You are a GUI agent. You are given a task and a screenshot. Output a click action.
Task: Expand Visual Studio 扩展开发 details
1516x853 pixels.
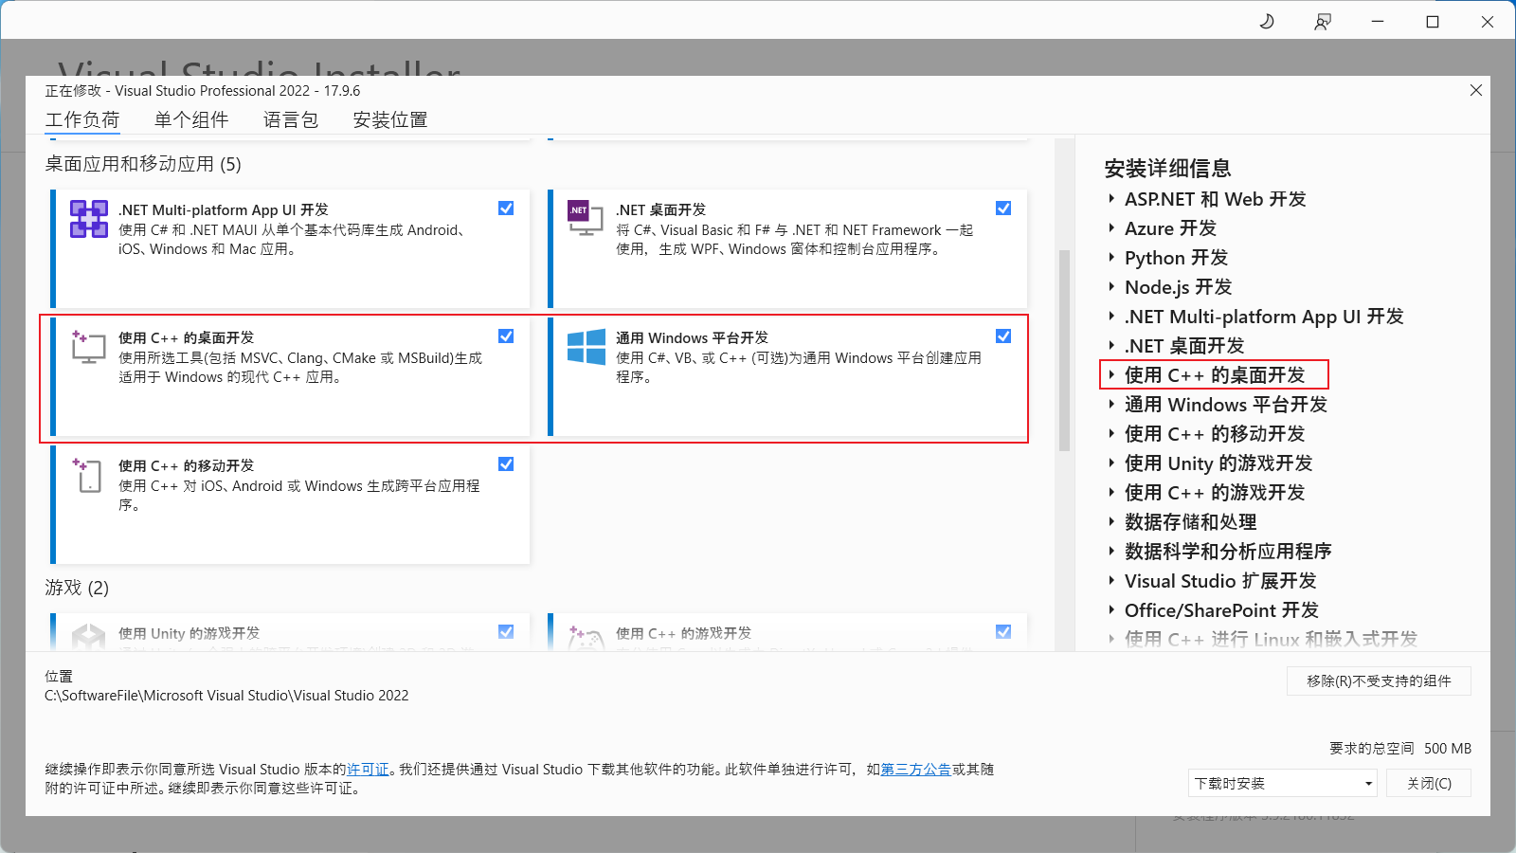[x=1111, y=581]
